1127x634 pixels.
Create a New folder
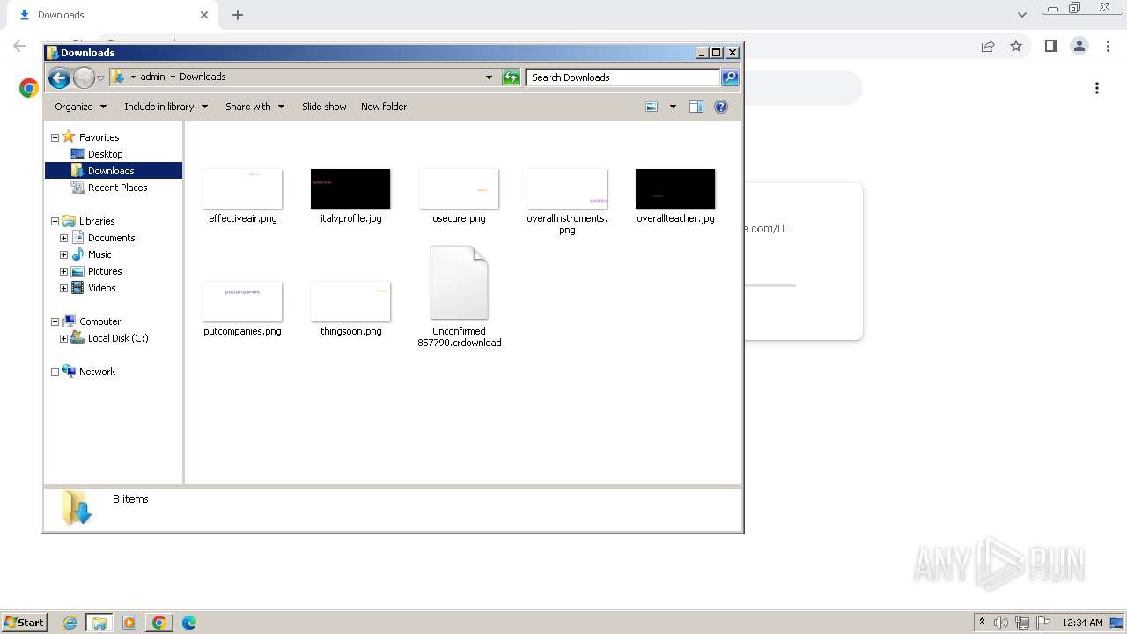(384, 107)
